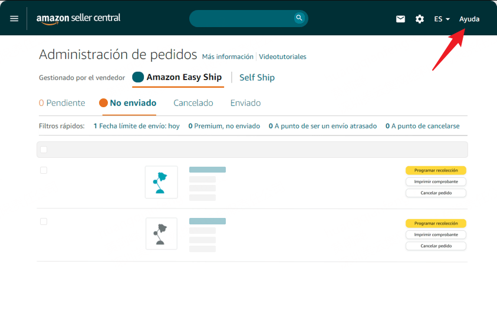Expand the ES language dropdown
This screenshot has height=311, width=497.
pyautogui.click(x=442, y=19)
